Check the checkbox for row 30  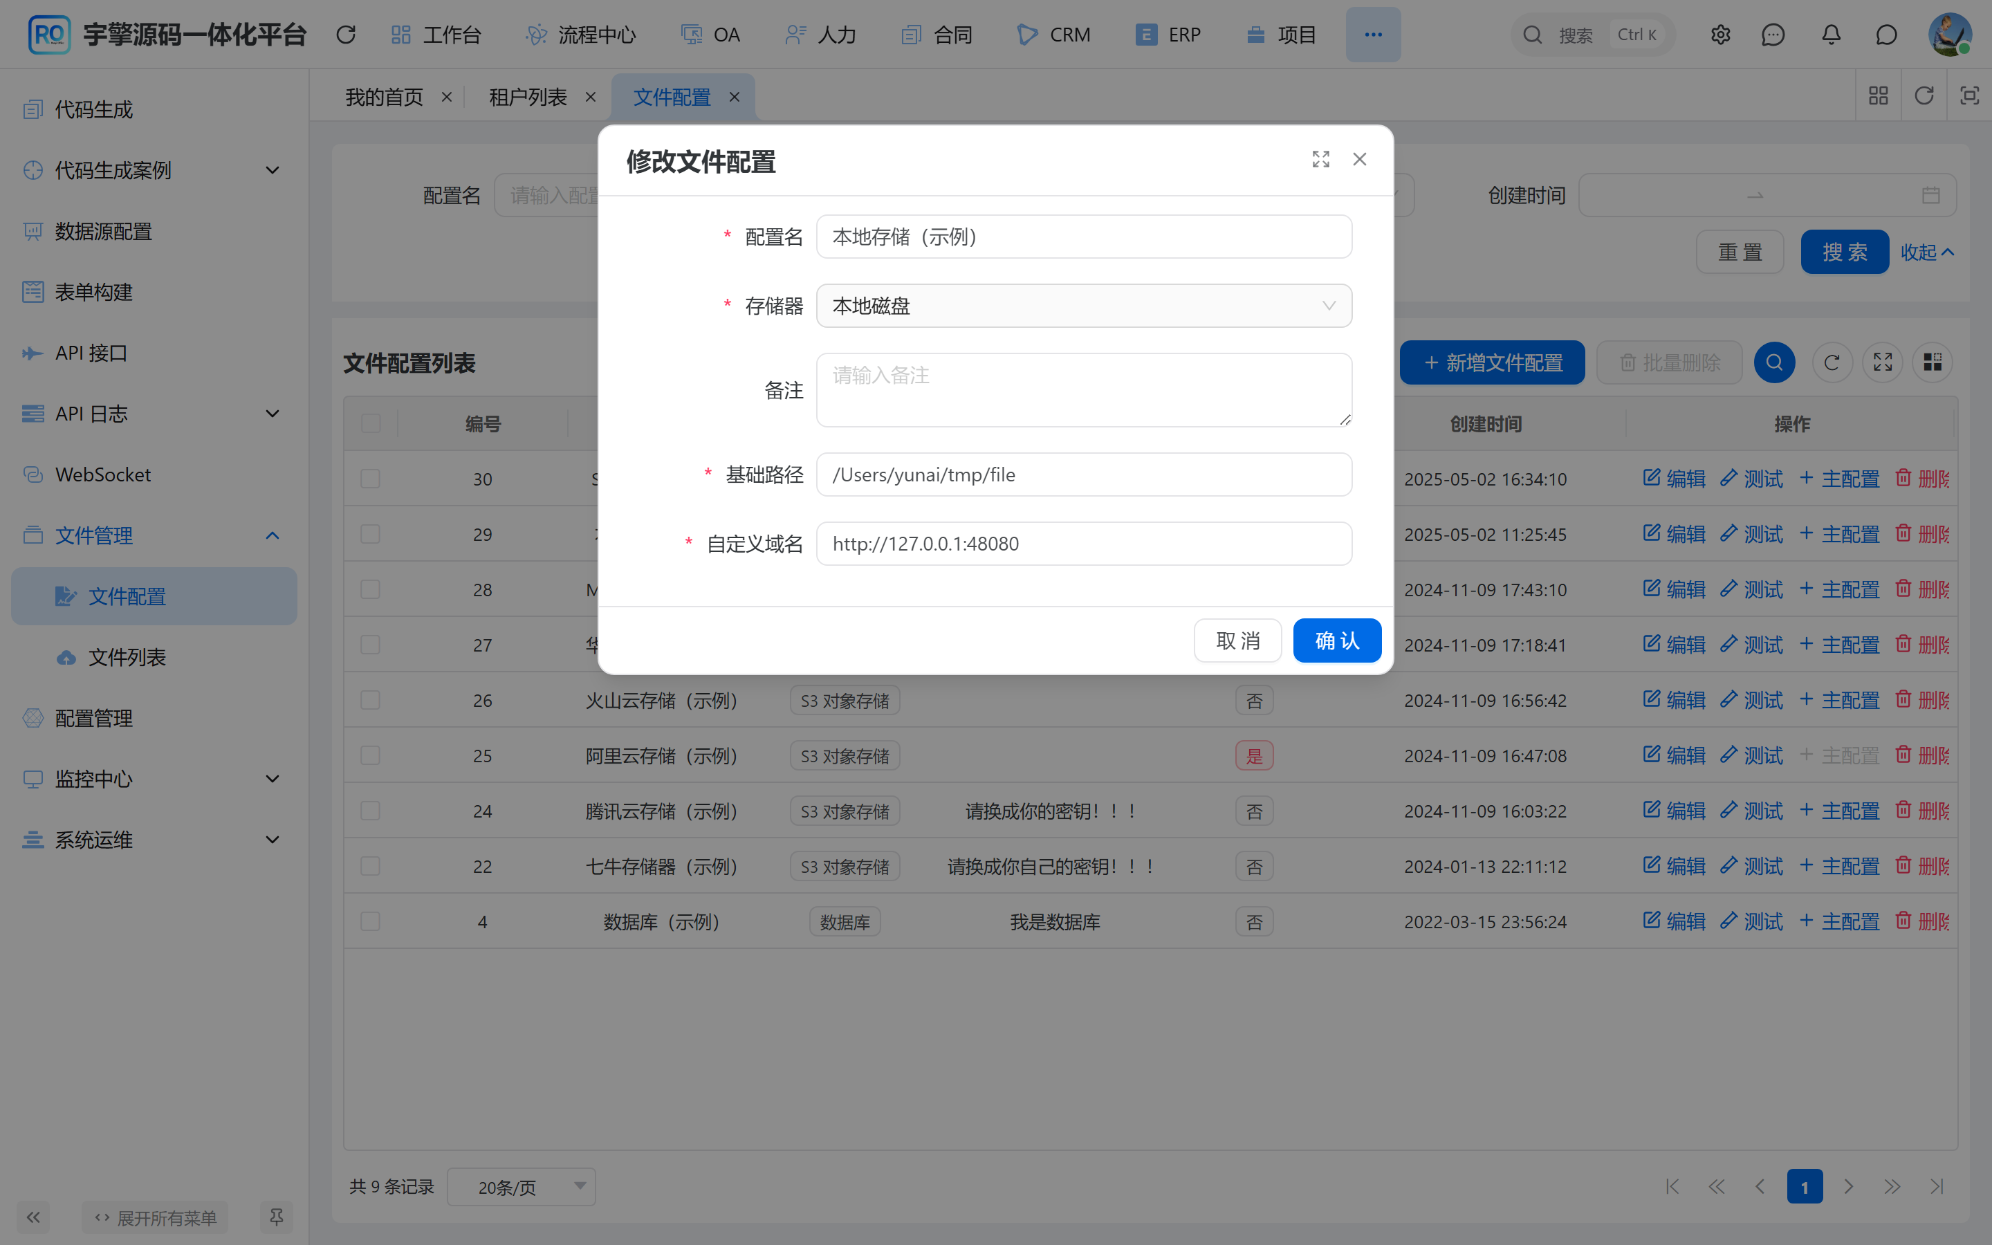pos(371,479)
